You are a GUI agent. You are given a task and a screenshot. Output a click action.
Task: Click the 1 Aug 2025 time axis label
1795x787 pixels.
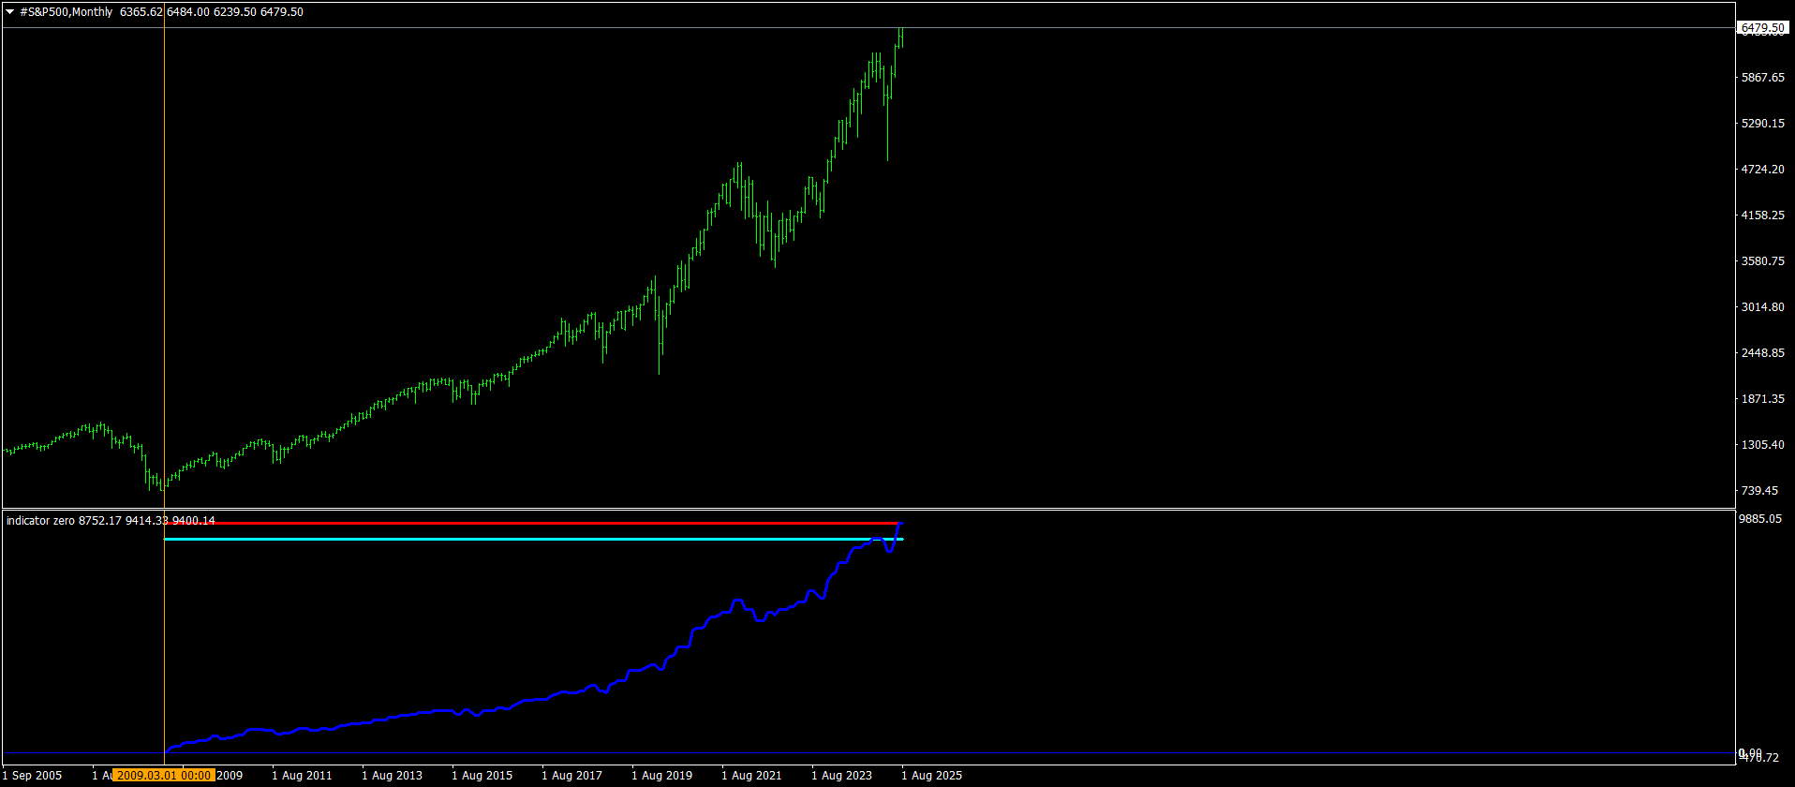(x=931, y=776)
